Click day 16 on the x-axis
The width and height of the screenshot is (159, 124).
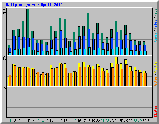click(79, 121)
